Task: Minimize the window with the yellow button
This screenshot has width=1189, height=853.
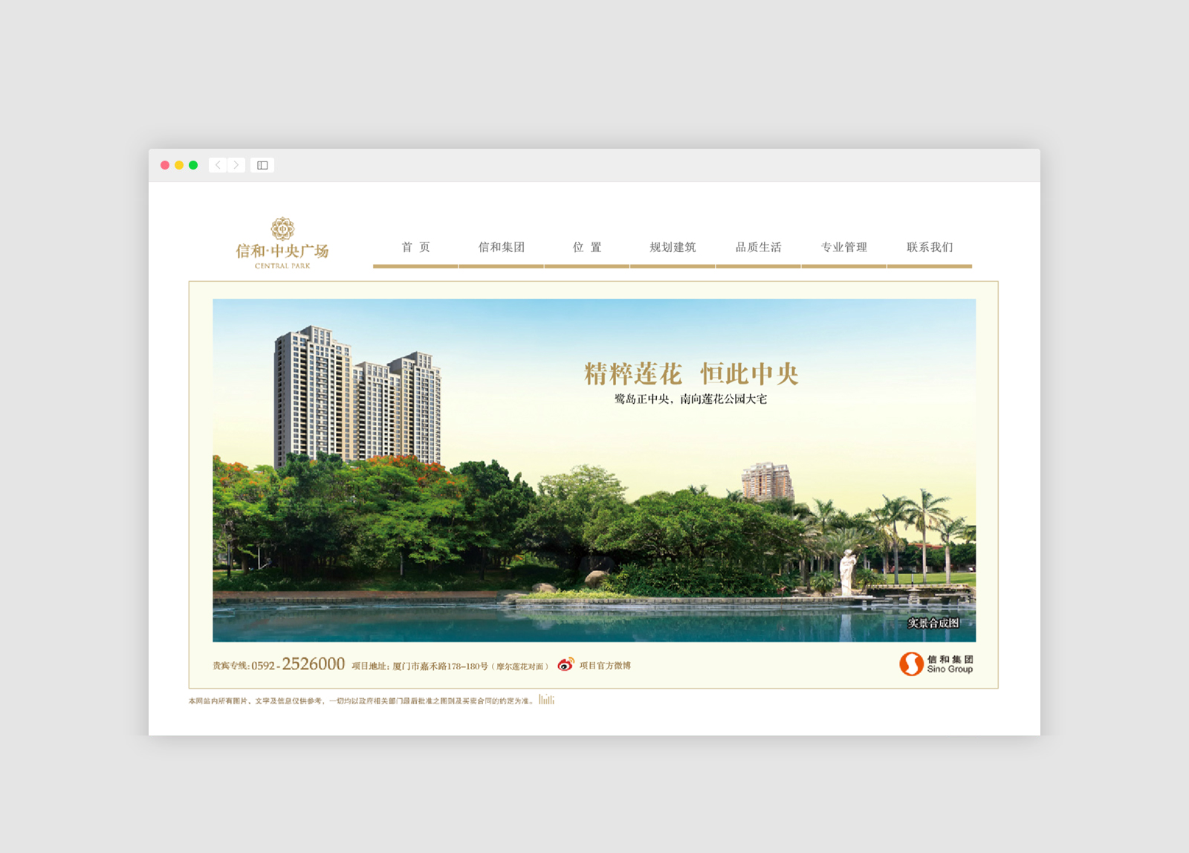Action: [179, 165]
